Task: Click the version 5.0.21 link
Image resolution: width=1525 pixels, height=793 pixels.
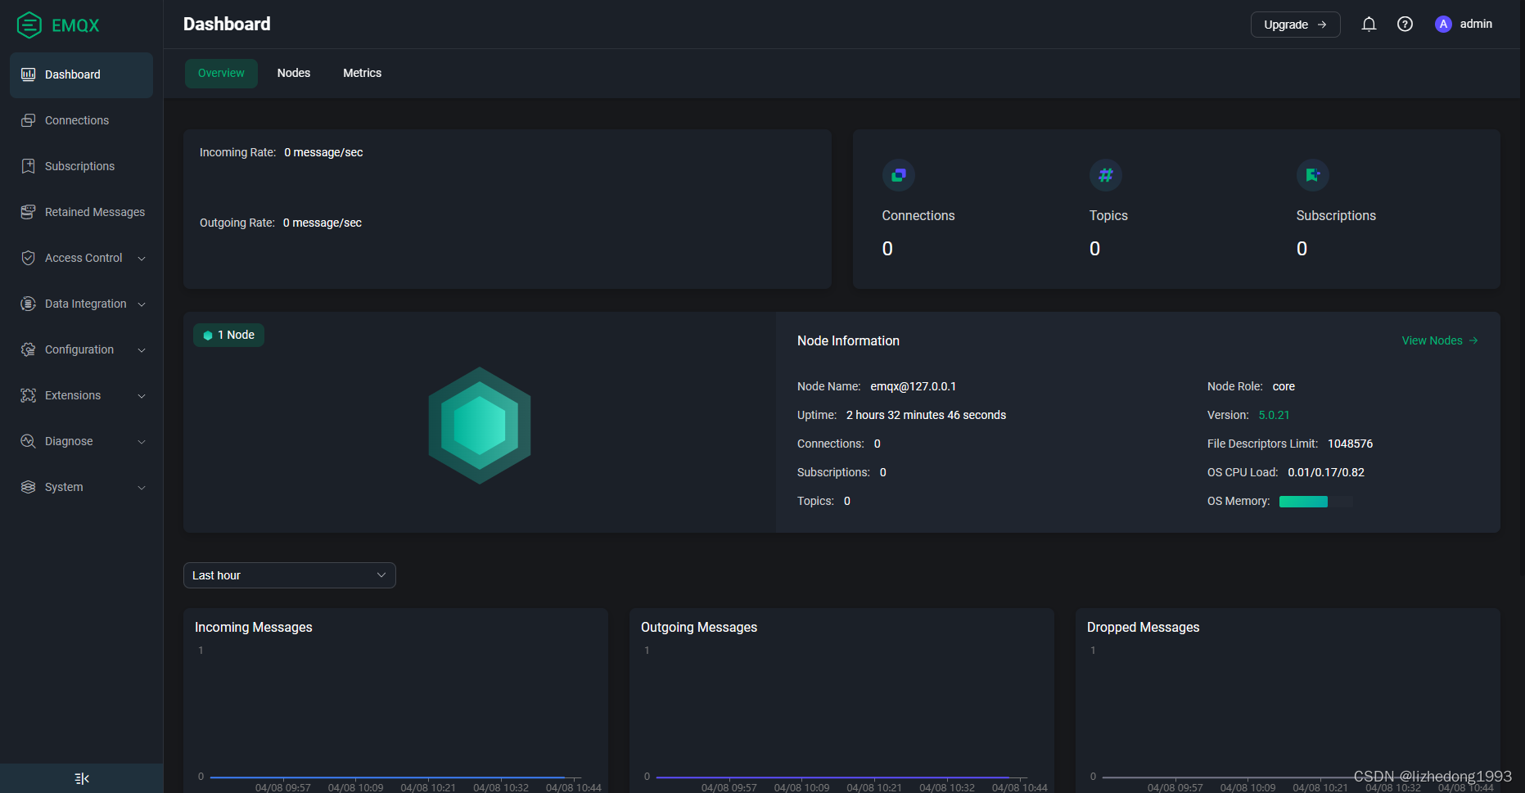Action: coord(1274,415)
